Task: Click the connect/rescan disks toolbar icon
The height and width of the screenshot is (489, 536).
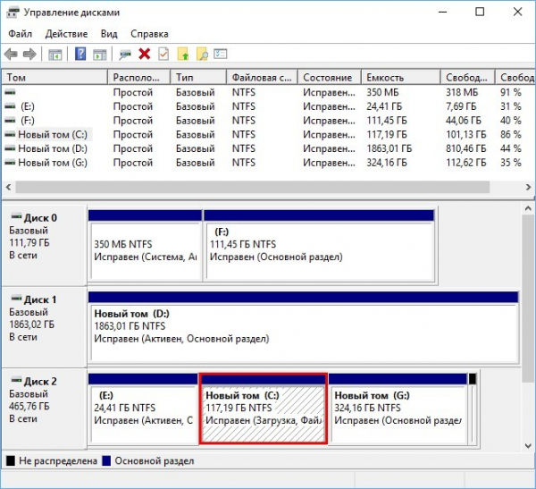Action: coord(125,55)
